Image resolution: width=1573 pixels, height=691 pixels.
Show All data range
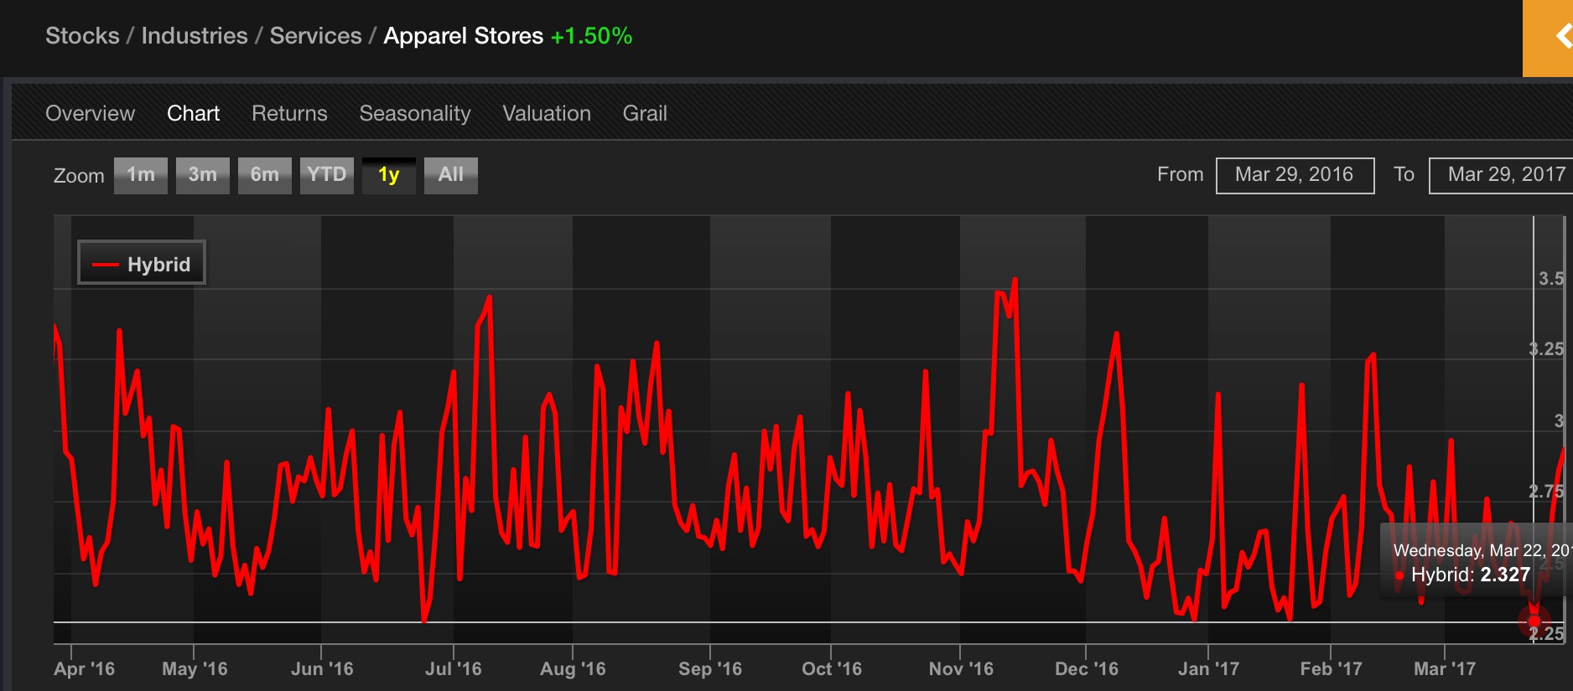pyautogui.click(x=451, y=175)
